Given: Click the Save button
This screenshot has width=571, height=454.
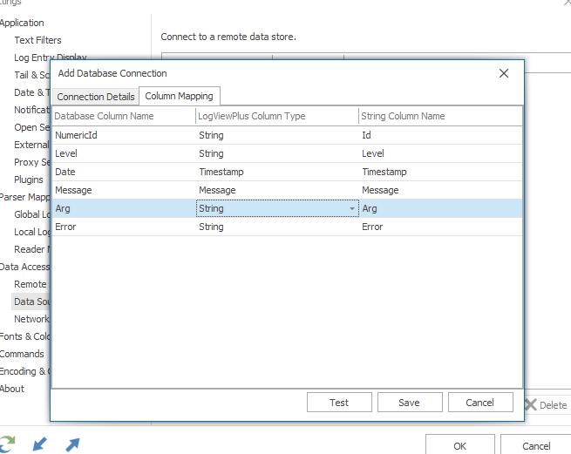Looking at the screenshot, I should tap(410, 403).
